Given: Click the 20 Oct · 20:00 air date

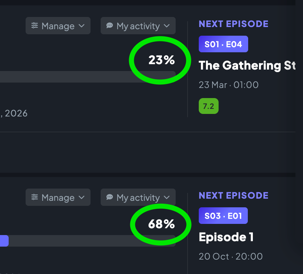Looking at the screenshot, I should (231, 257).
